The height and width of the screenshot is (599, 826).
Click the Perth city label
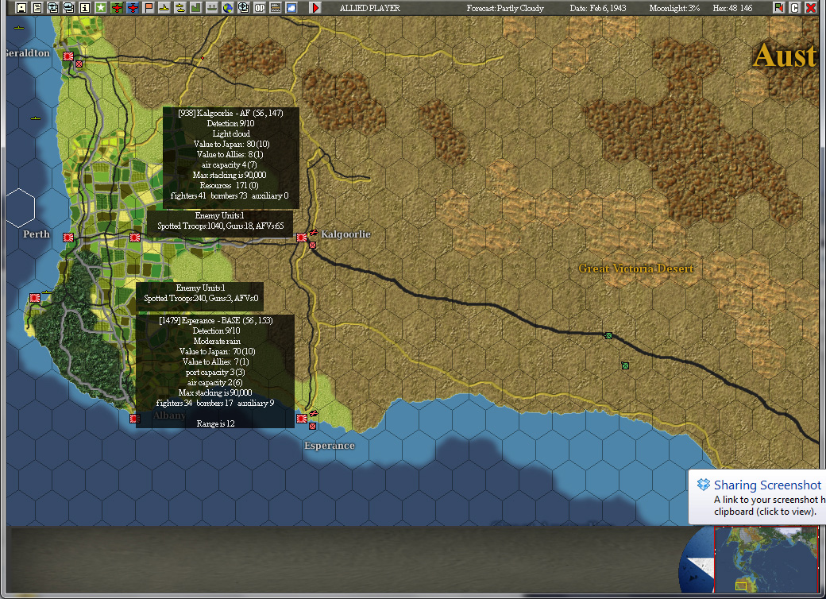(x=37, y=234)
